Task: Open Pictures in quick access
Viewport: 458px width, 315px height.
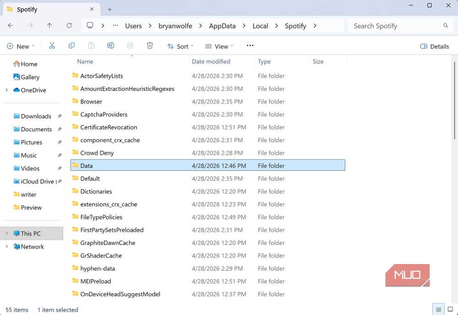Action: click(x=28, y=142)
